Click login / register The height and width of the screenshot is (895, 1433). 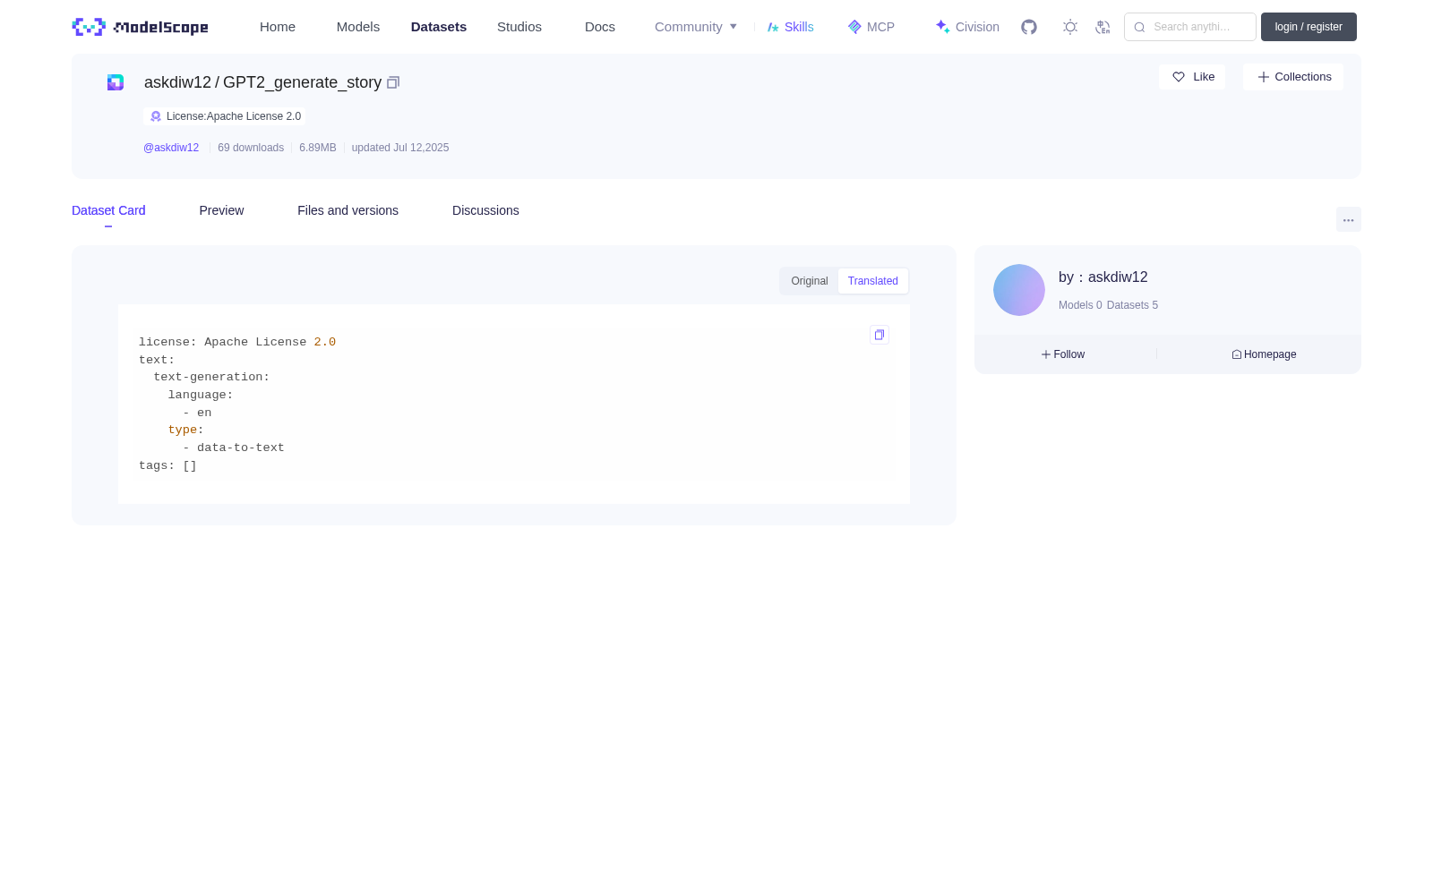[1309, 27]
